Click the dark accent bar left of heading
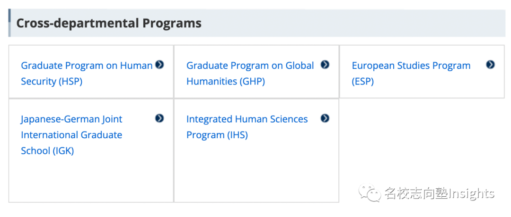511x217 pixels. (9, 23)
